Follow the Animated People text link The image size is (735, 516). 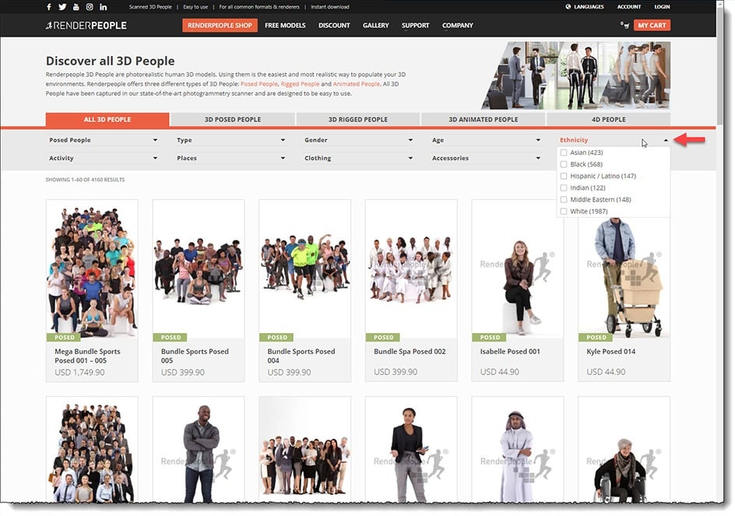coord(357,84)
